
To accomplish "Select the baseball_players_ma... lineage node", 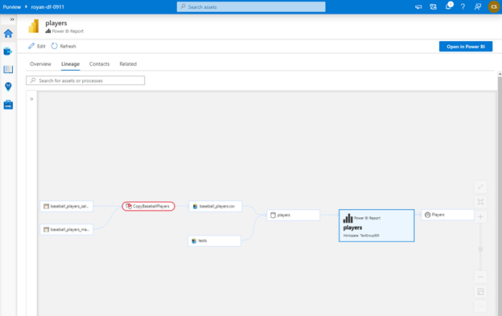I will [x=67, y=229].
